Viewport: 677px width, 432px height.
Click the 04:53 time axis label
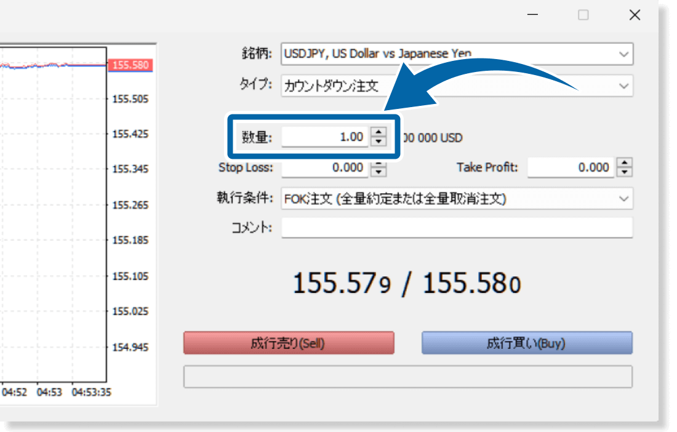click(x=49, y=392)
